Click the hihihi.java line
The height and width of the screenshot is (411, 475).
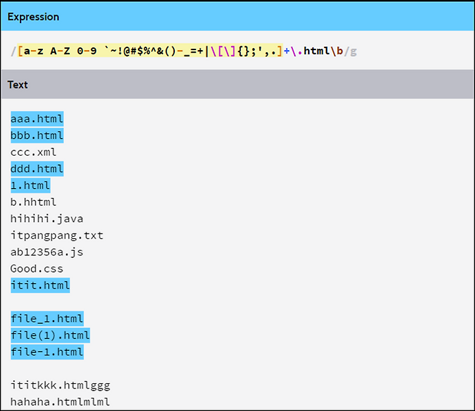[x=47, y=218]
